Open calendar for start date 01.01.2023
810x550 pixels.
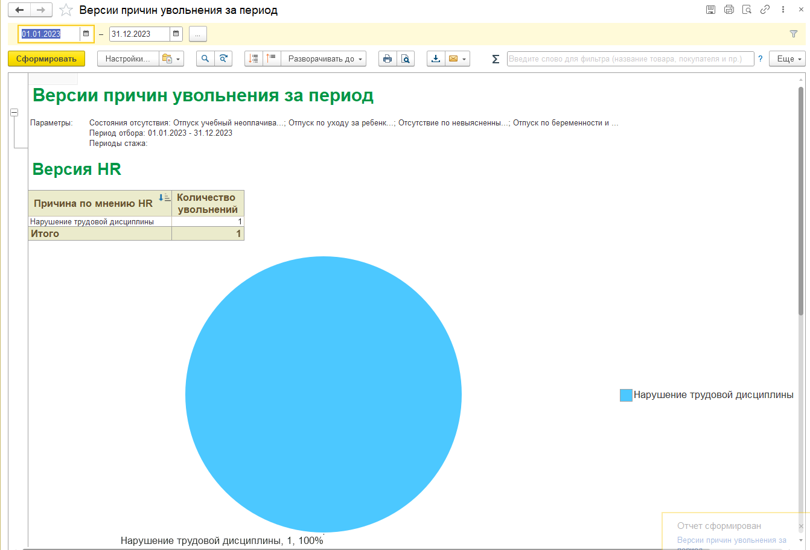(x=86, y=34)
